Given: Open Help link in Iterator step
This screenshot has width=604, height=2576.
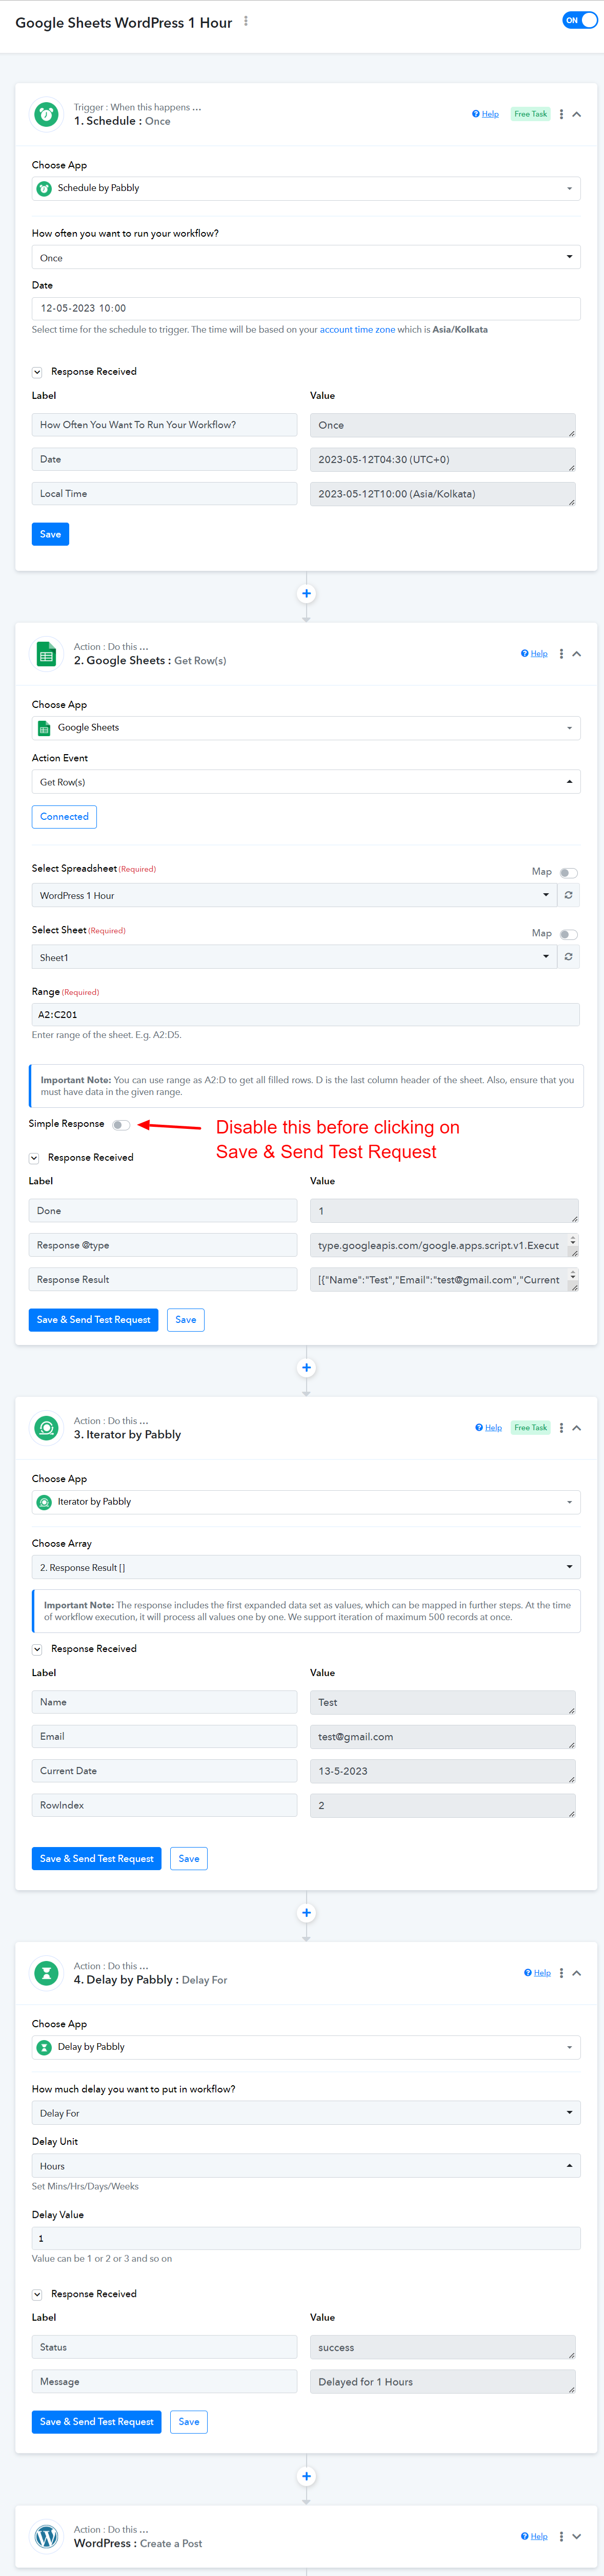Looking at the screenshot, I should [x=489, y=1428].
